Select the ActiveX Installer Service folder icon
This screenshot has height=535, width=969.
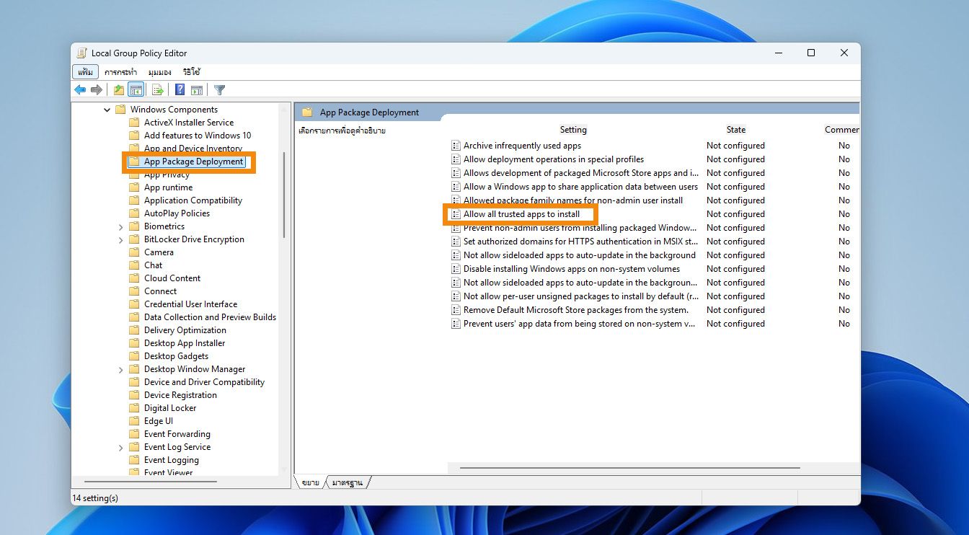pos(134,123)
